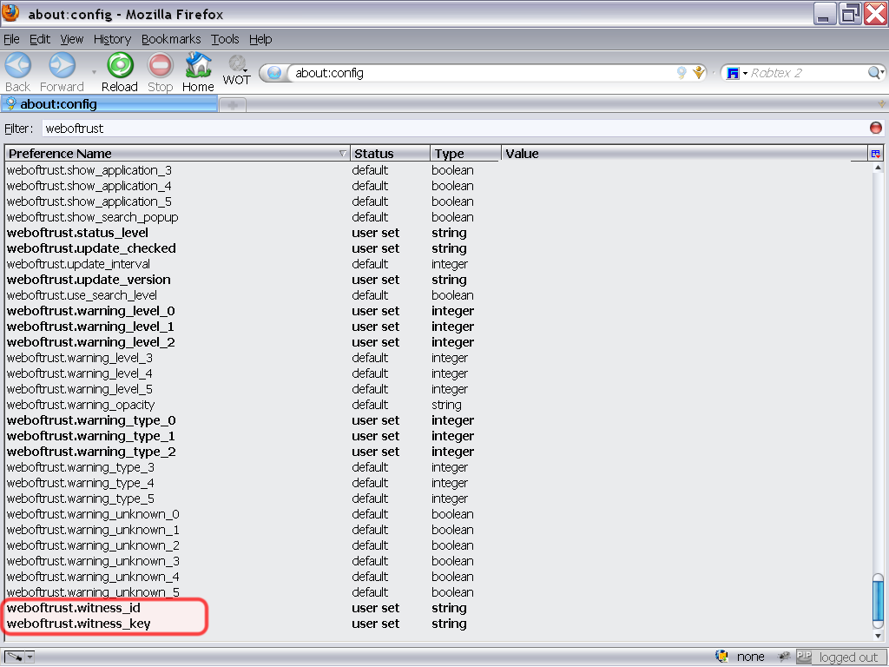Sort by the Status column header

[390, 154]
